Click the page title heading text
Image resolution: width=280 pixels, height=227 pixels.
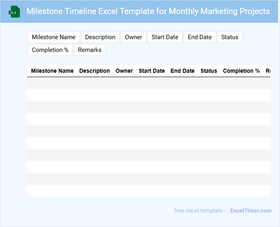[x=148, y=11]
